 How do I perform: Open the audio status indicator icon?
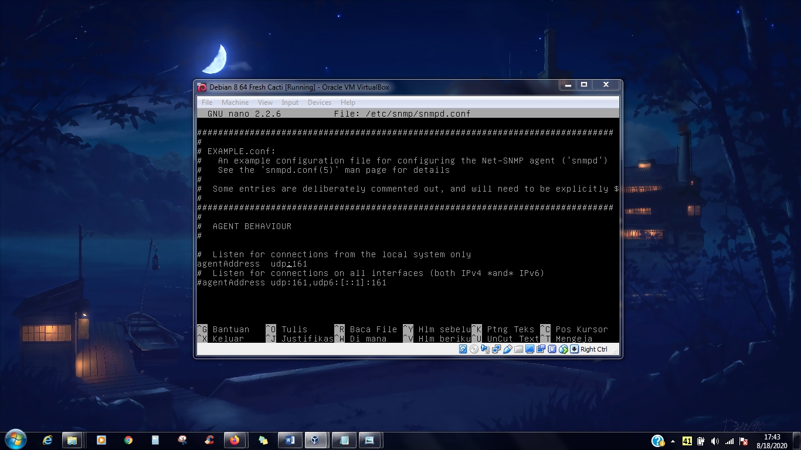coord(485,349)
